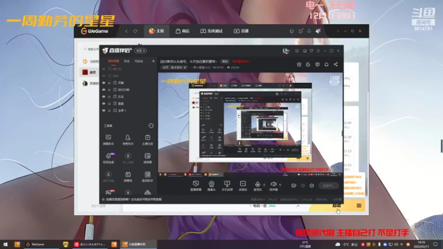Image resolution: width=443 pixels, height=249 pixels.
Task: Open WeGame user avatar menu
Action: pyautogui.click(x=318, y=31)
